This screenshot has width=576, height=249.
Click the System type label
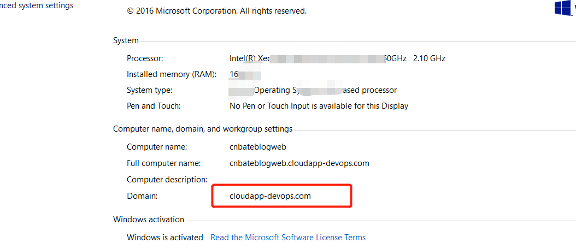150,90
